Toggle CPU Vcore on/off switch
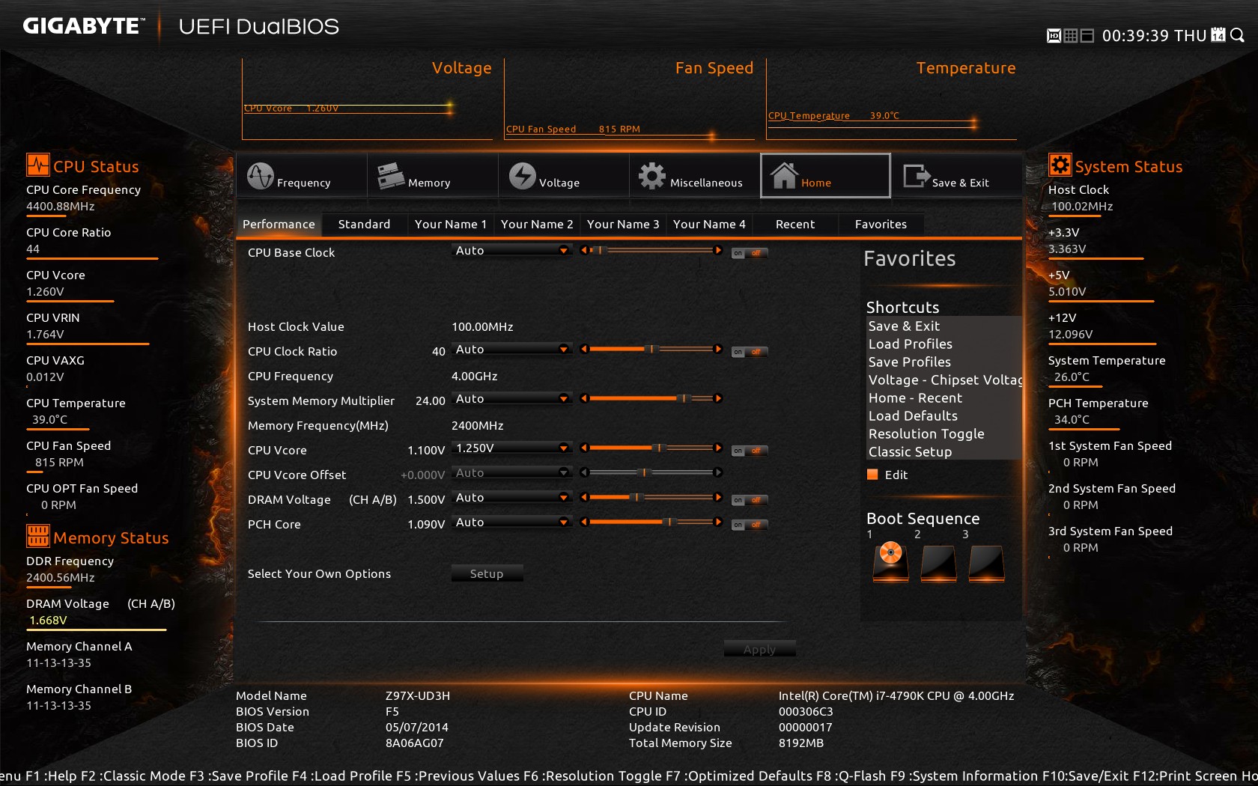Image resolution: width=1258 pixels, height=786 pixels. [x=750, y=451]
